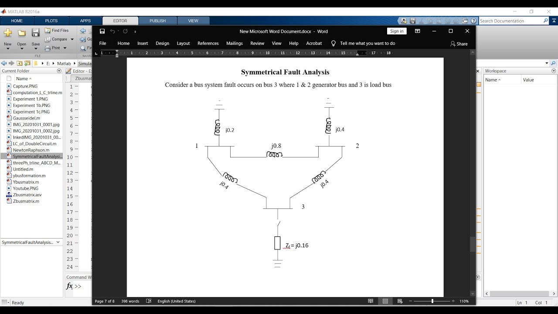Click the MATLAB back folder arrow icon
This screenshot has width=558, height=314.
[4, 63]
